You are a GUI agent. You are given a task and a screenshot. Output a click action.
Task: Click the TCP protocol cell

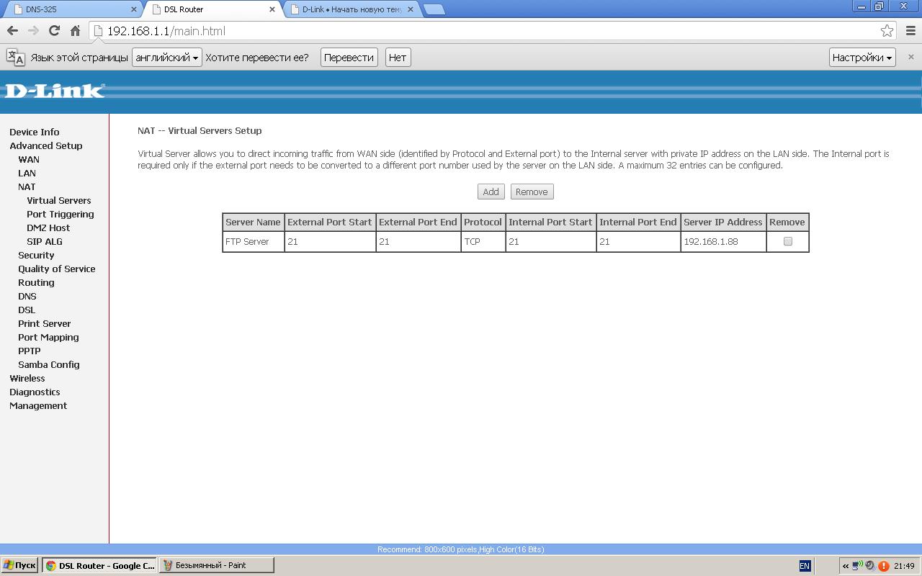point(483,242)
